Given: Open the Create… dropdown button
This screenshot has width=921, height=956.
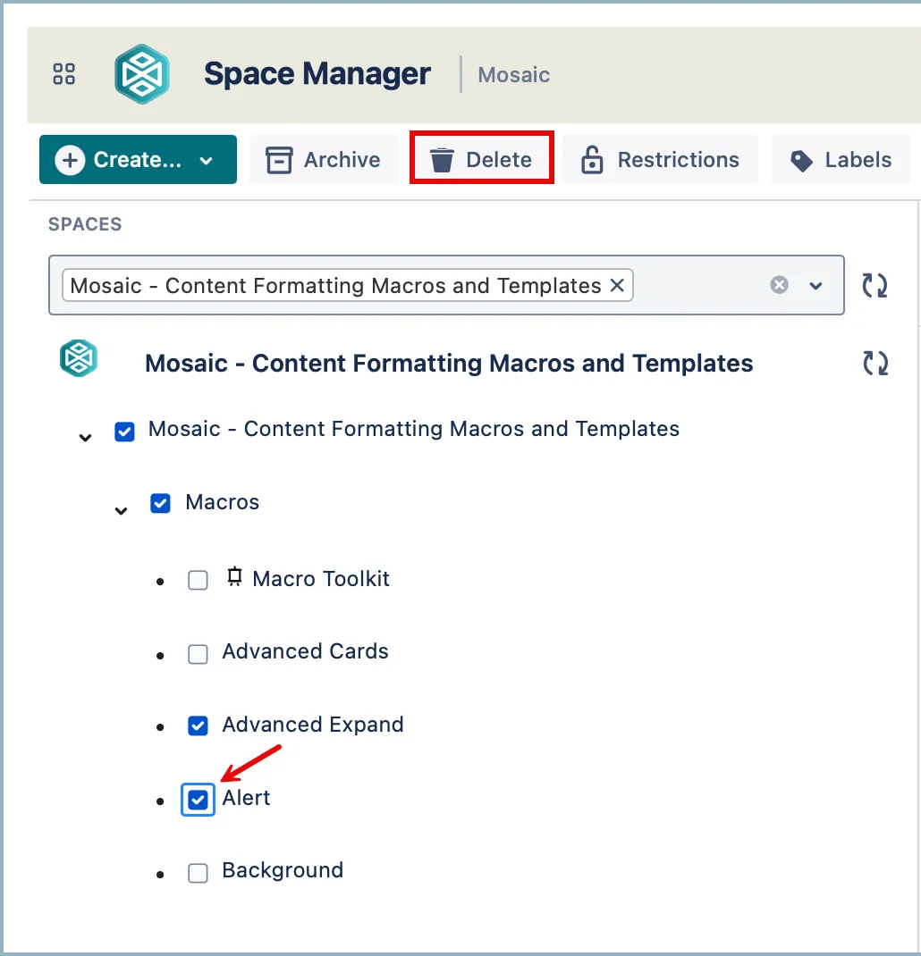Looking at the screenshot, I should pos(138,160).
